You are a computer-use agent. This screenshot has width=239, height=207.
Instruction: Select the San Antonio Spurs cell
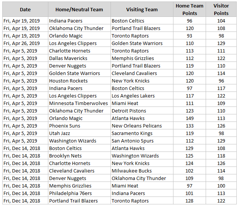coord(133,141)
